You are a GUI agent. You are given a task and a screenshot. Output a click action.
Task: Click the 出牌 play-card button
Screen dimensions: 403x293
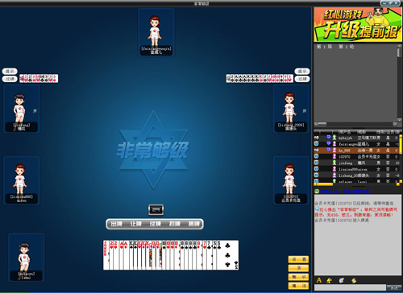pos(116,224)
